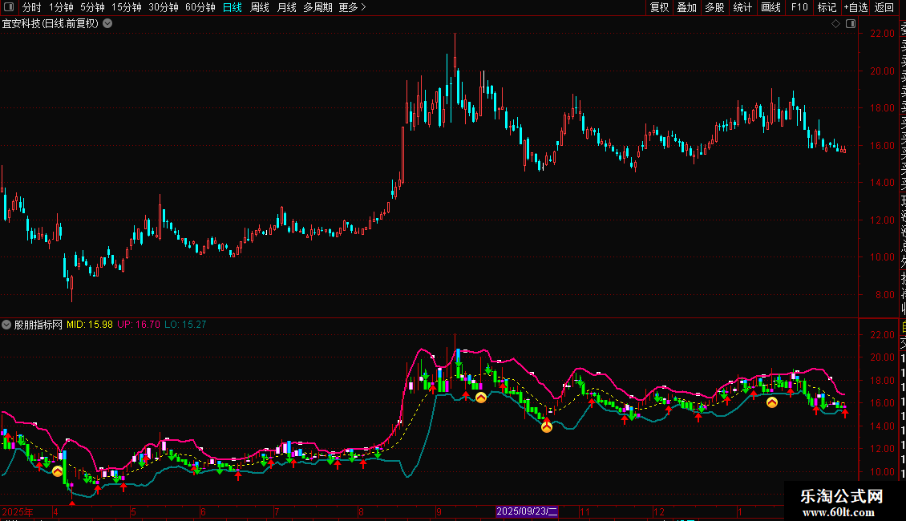906x521 pixels.
Task: Click month 9 on the time axis
Action: pos(439,511)
